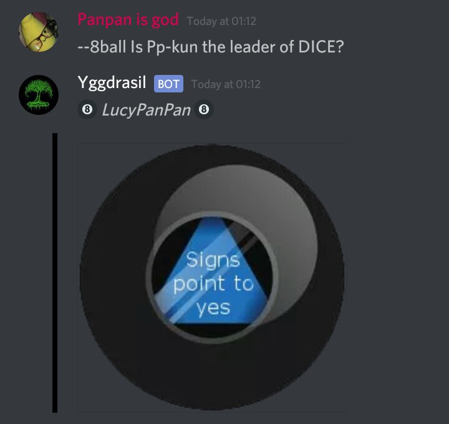Click the timestamp on Yggdrasil's message

(x=226, y=84)
